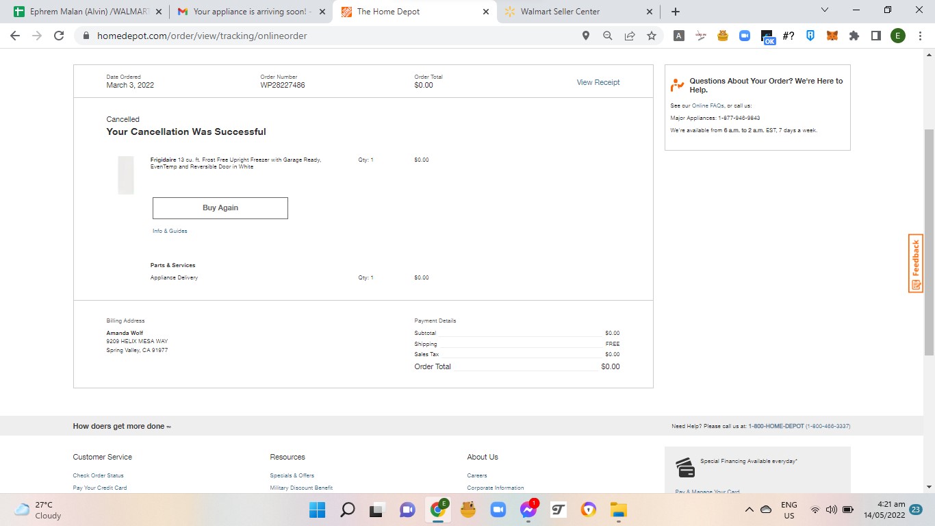Open Messenger from the taskbar

[528, 510]
